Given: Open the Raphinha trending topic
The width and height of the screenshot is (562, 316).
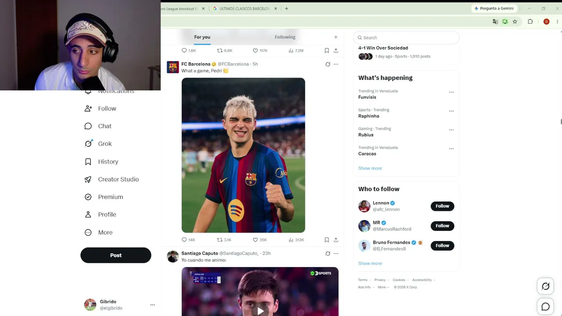Looking at the screenshot, I should tap(369, 116).
